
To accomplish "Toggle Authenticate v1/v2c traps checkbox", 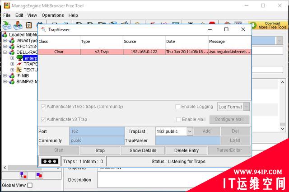I will pos(43,107).
